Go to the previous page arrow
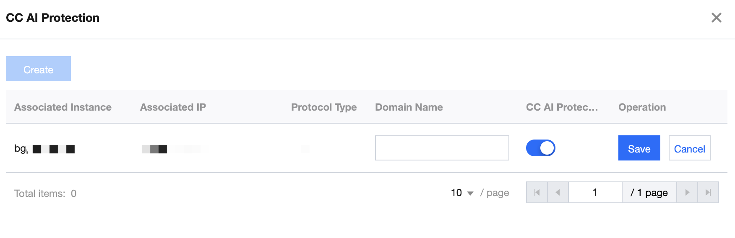 (x=558, y=192)
